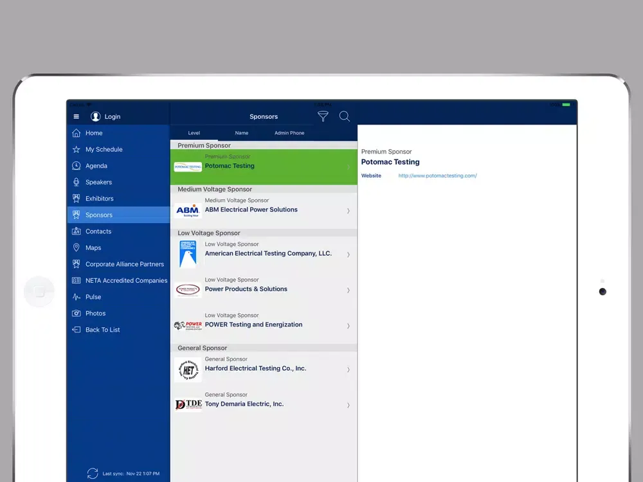Screen dimensions: 643x482
Task: Select American Electrical Testing Company, LLC. name
Action: pos(268,253)
